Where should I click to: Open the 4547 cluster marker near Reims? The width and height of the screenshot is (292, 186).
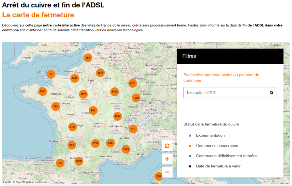(x=100, y=73)
